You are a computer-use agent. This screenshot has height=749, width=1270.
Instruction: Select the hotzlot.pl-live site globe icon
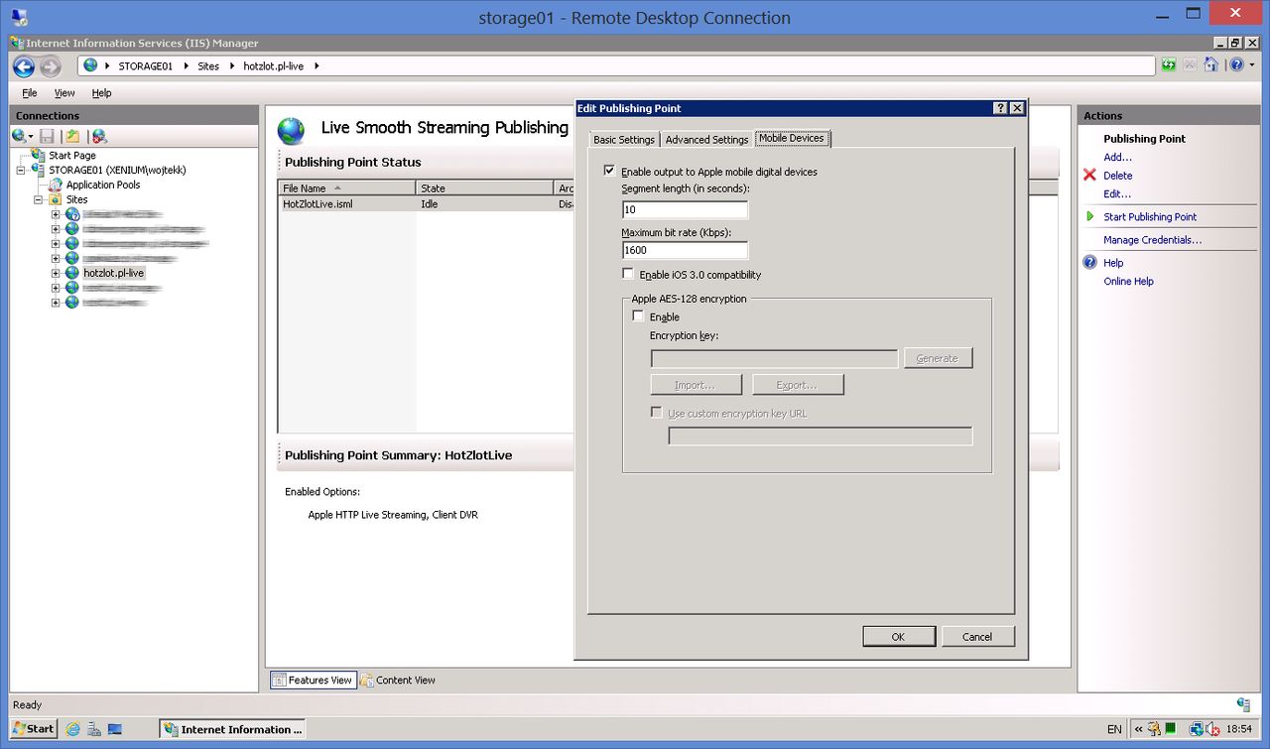[72, 273]
